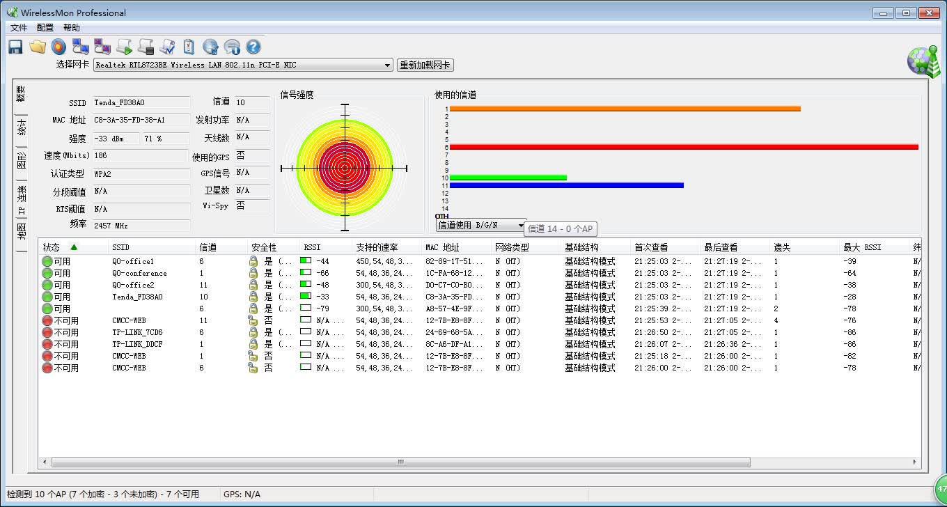The width and height of the screenshot is (947, 507).
Task: Click the globe toolbar icon
Action: point(210,47)
